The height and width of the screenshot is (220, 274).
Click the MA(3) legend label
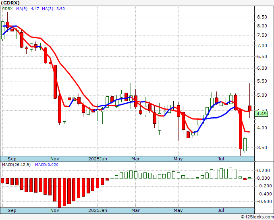48,9
